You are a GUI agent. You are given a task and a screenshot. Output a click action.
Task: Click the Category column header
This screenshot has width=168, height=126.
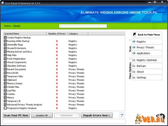click(x=78, y=34)
